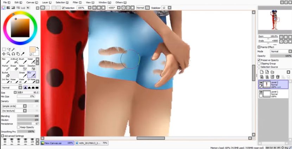Viewport: 292px width, 149px height.
Task: Toggle the Selection checkbox in toolbar
Action: [63, 8]
